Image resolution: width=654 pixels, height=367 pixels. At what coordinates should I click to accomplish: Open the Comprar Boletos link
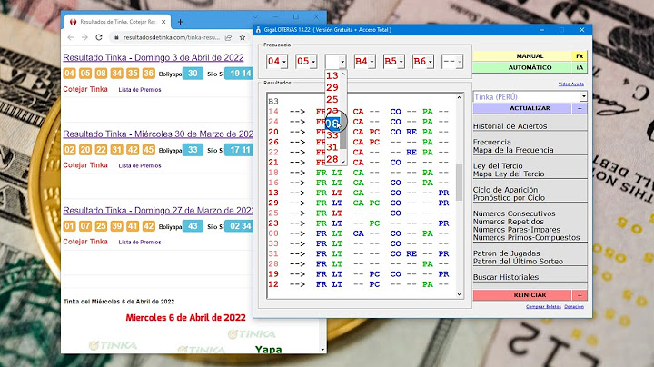(543, 306)
